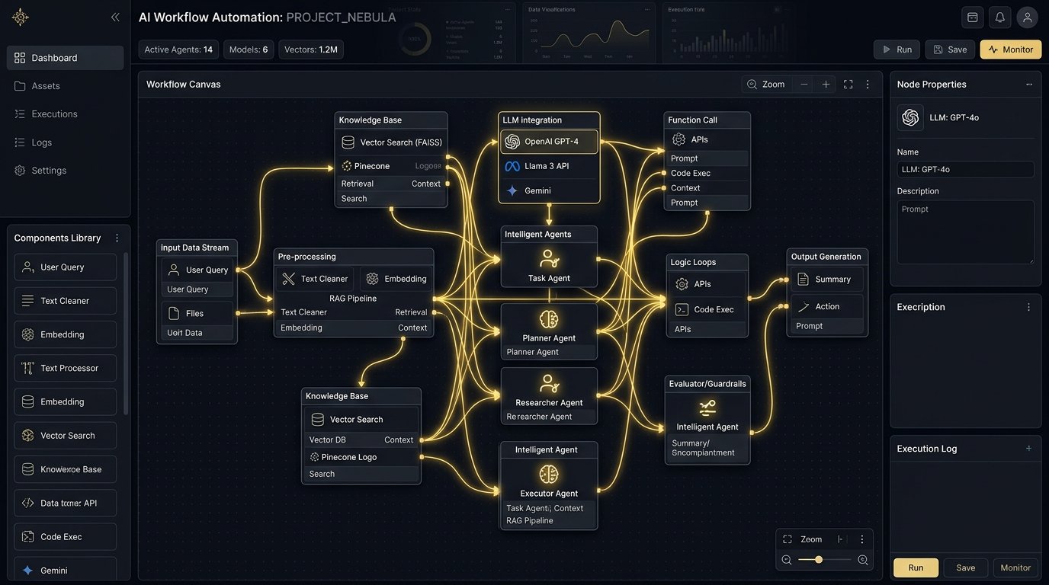Open the Data Visualizations mini chart
This screenshot has width=1049, height=585.
point(588,32)
